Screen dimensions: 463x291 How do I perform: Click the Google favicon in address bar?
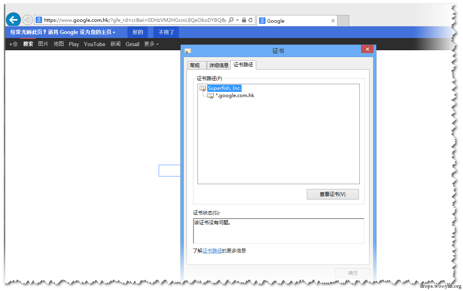coord(39,20)
